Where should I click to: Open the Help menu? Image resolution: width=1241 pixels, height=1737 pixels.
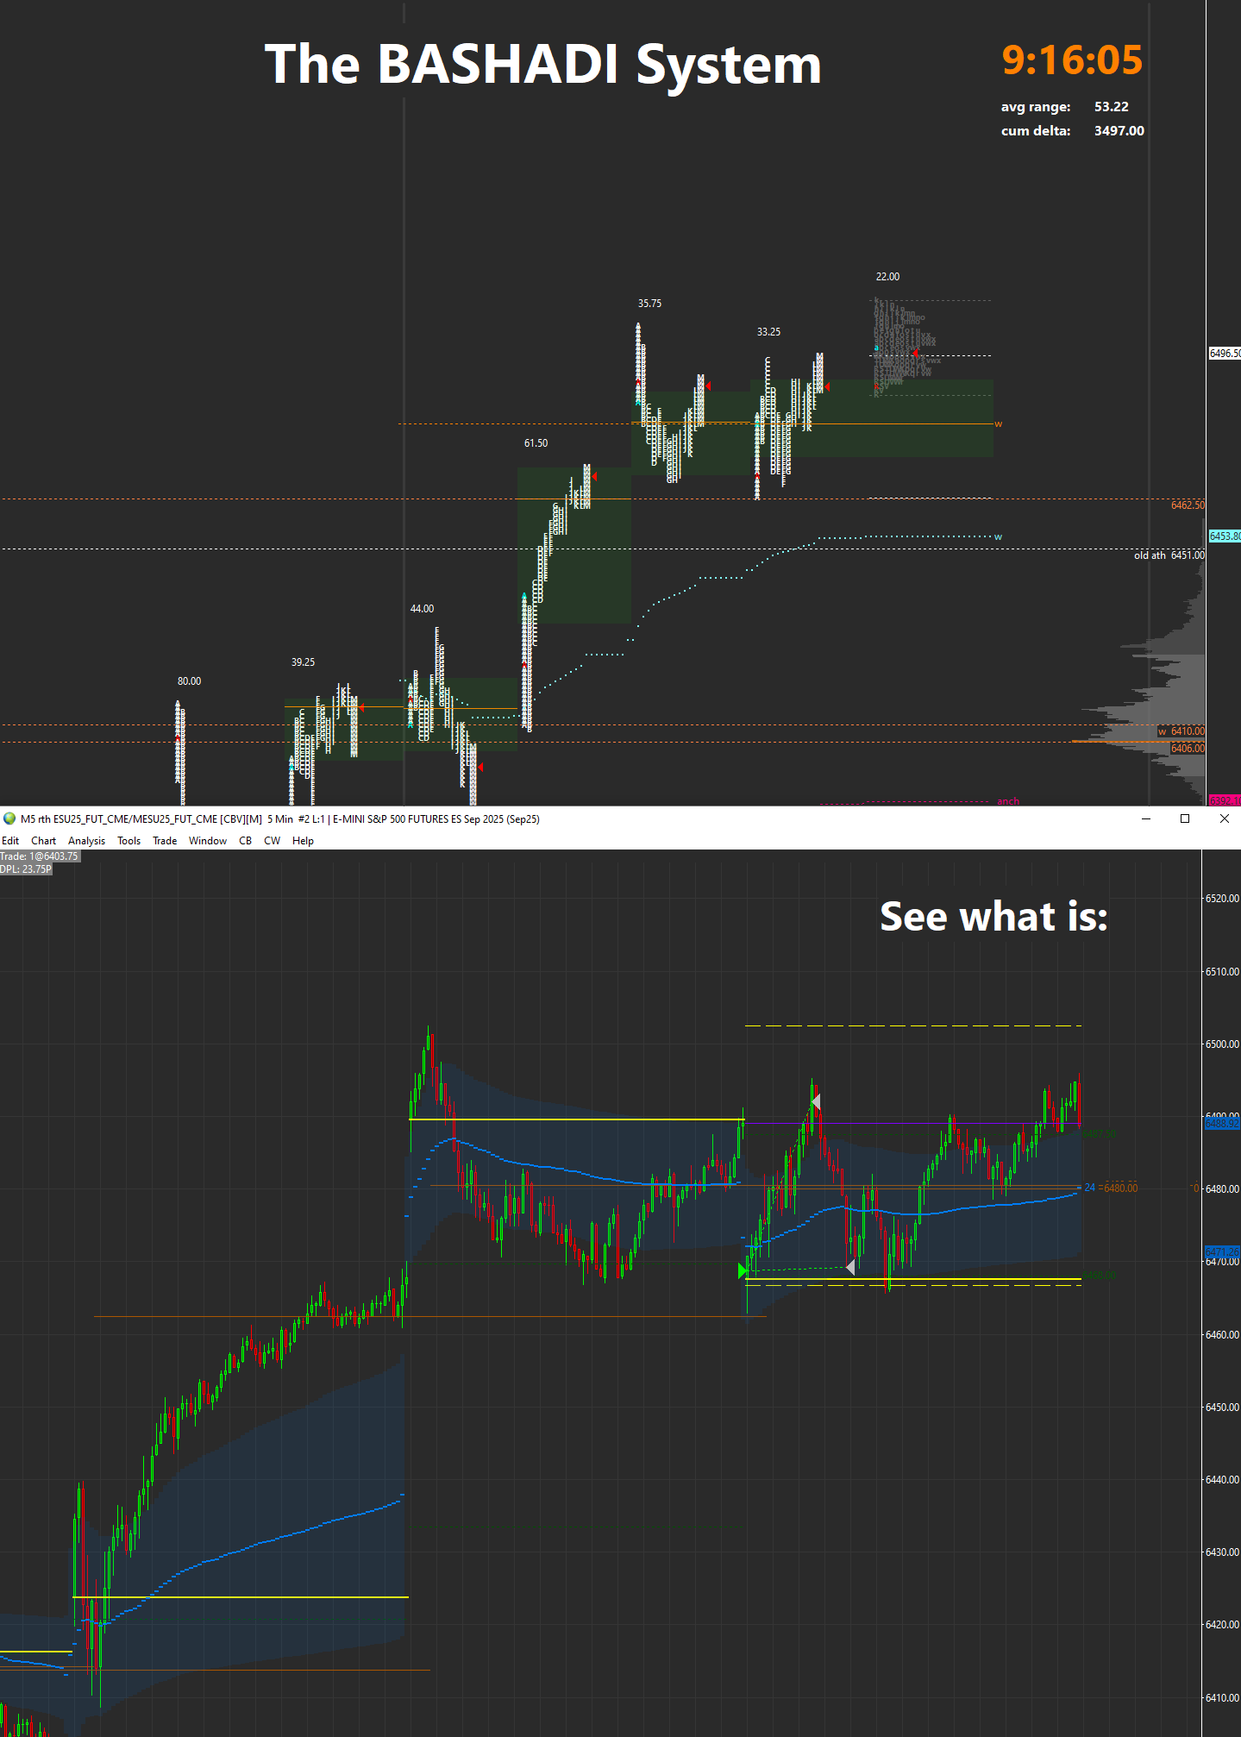tap(303, 841)
